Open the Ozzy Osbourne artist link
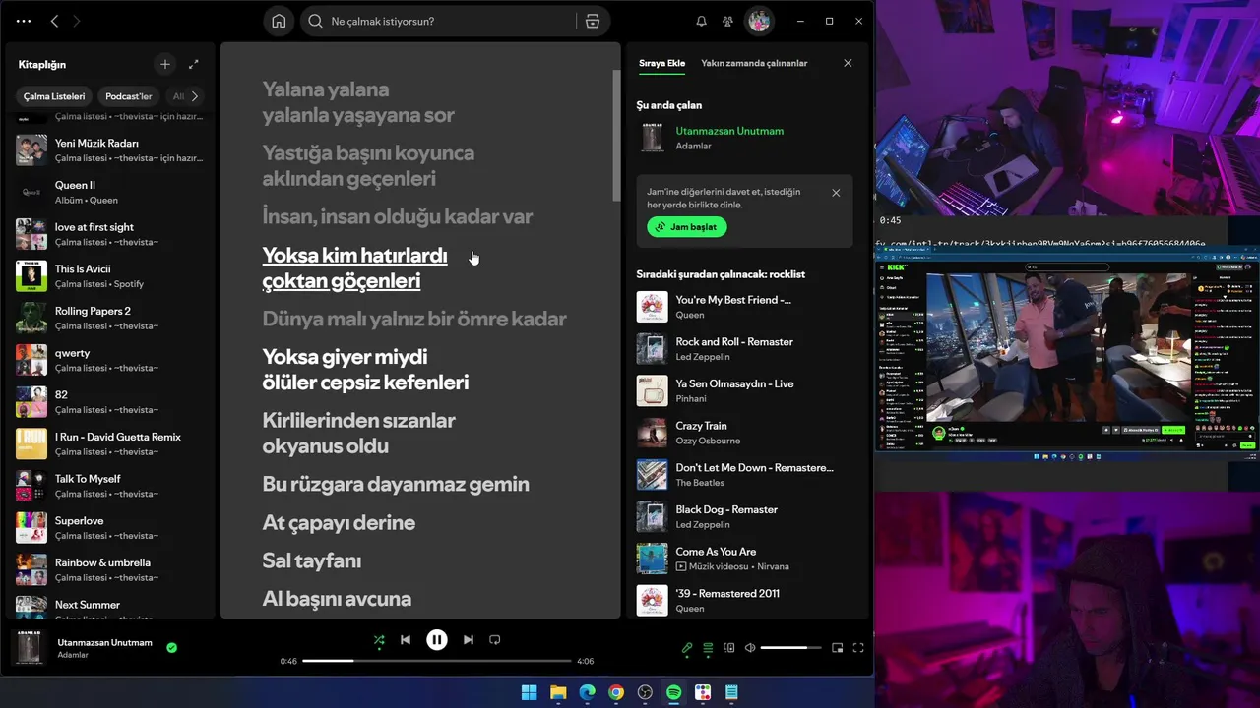This screenshot has width=1260, height=708. pyautogui.click(x=708, y=441)
